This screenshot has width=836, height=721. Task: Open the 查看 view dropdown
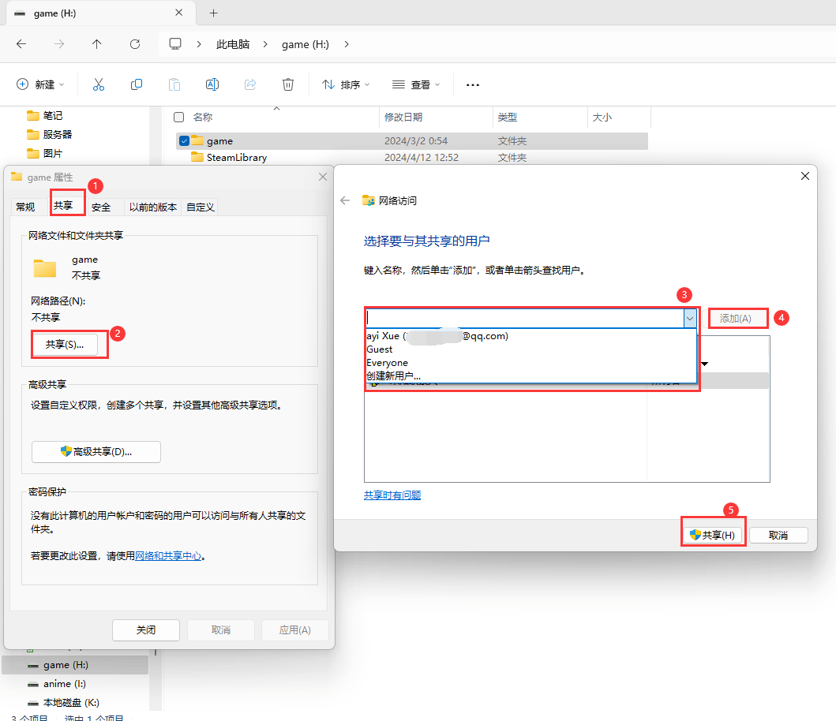click(416, 84)
